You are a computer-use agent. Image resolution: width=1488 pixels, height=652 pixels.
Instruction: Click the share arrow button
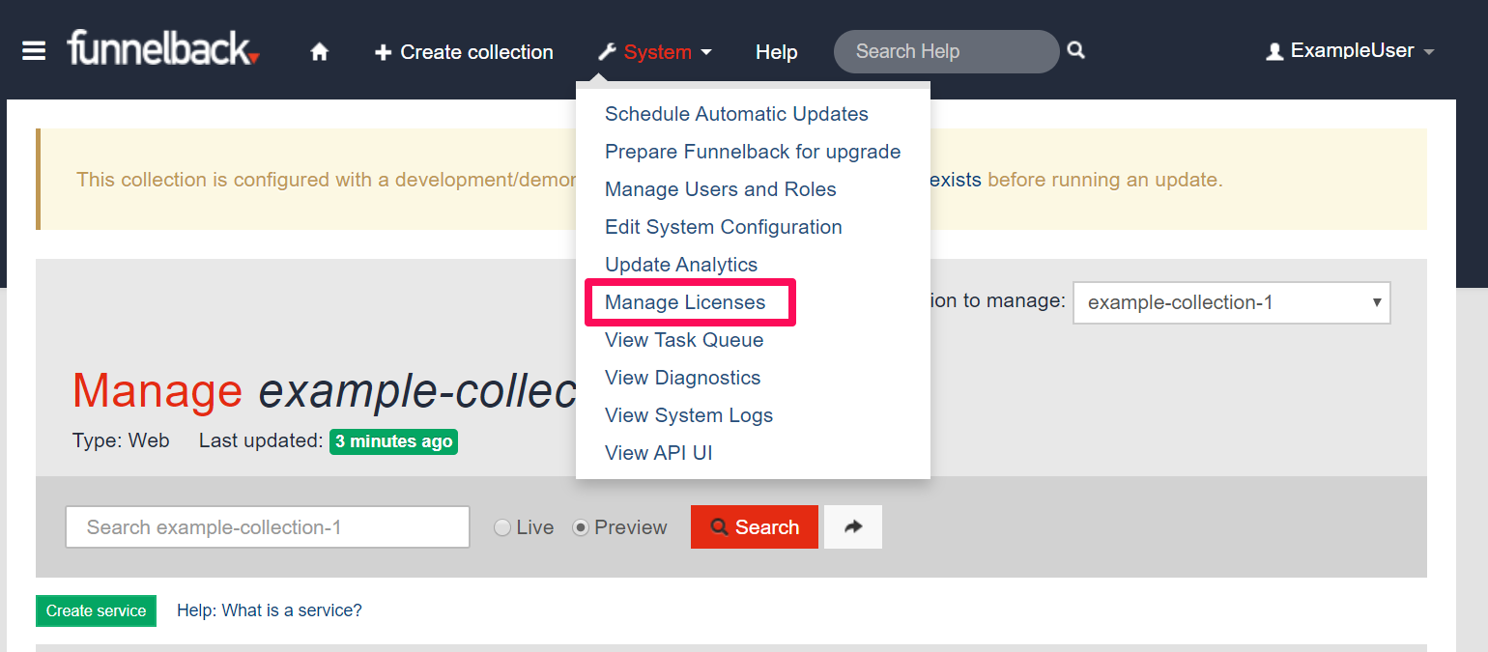(853, 527)
